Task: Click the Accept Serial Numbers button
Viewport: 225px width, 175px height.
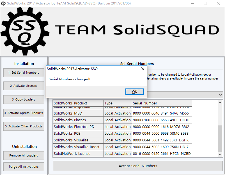Action: [138, 166]
